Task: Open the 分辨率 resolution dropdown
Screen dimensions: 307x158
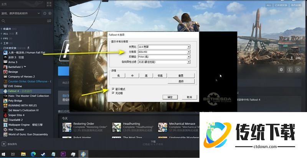Action: (189, 52)
